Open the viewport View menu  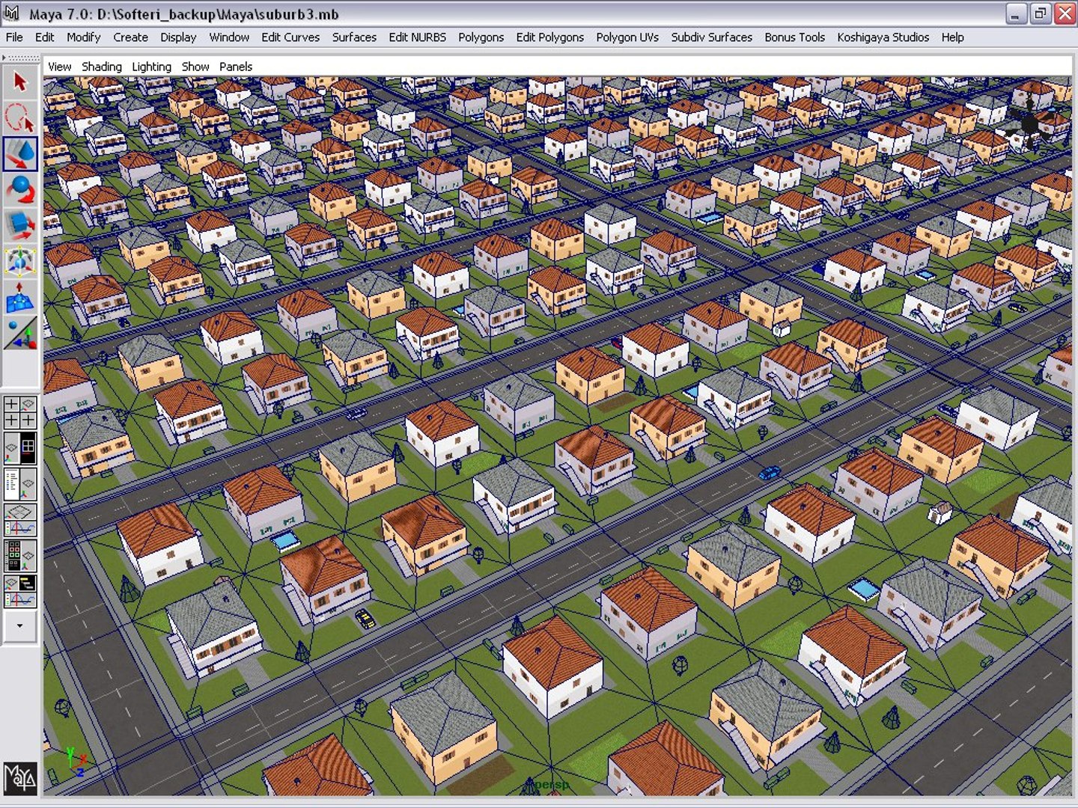tap(60, 67)
